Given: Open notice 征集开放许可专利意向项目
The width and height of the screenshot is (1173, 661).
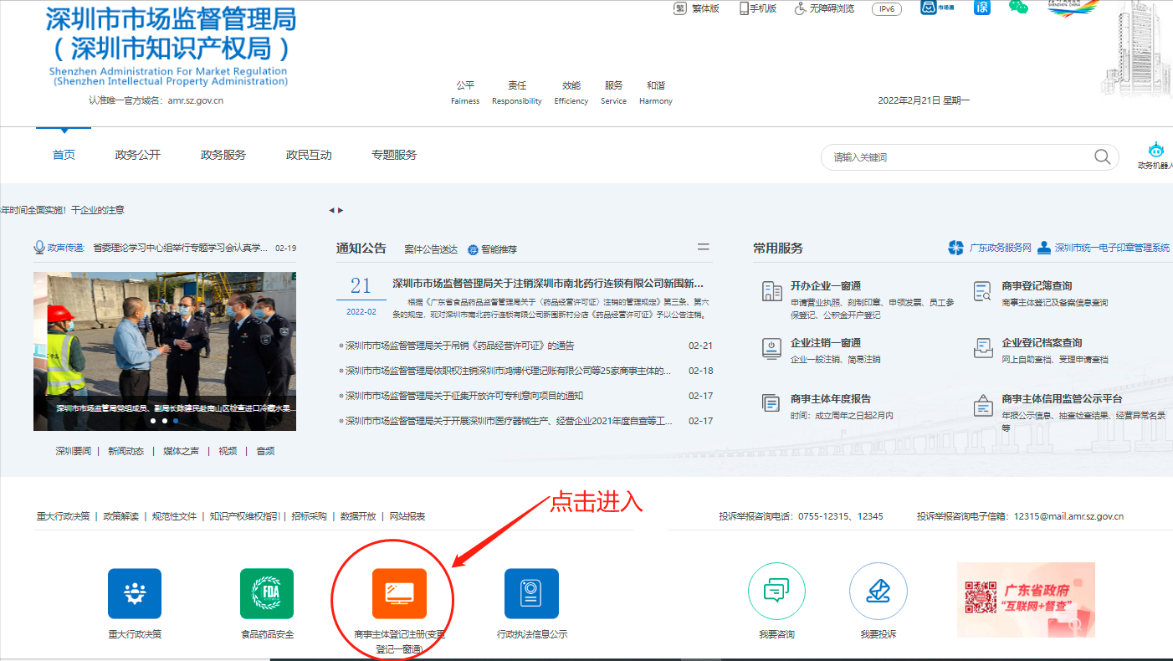Looking at the screenshot, I should pyautogui.click(x=464, y=396).
